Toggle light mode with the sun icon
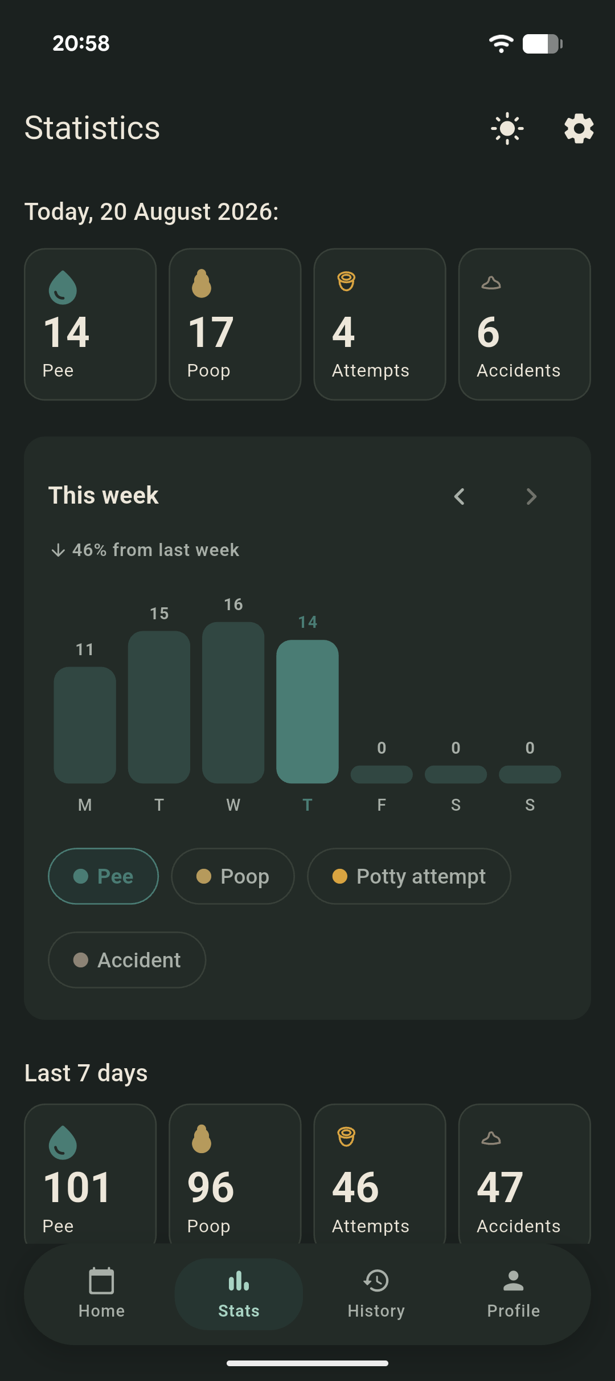 [x=507, y=129]
